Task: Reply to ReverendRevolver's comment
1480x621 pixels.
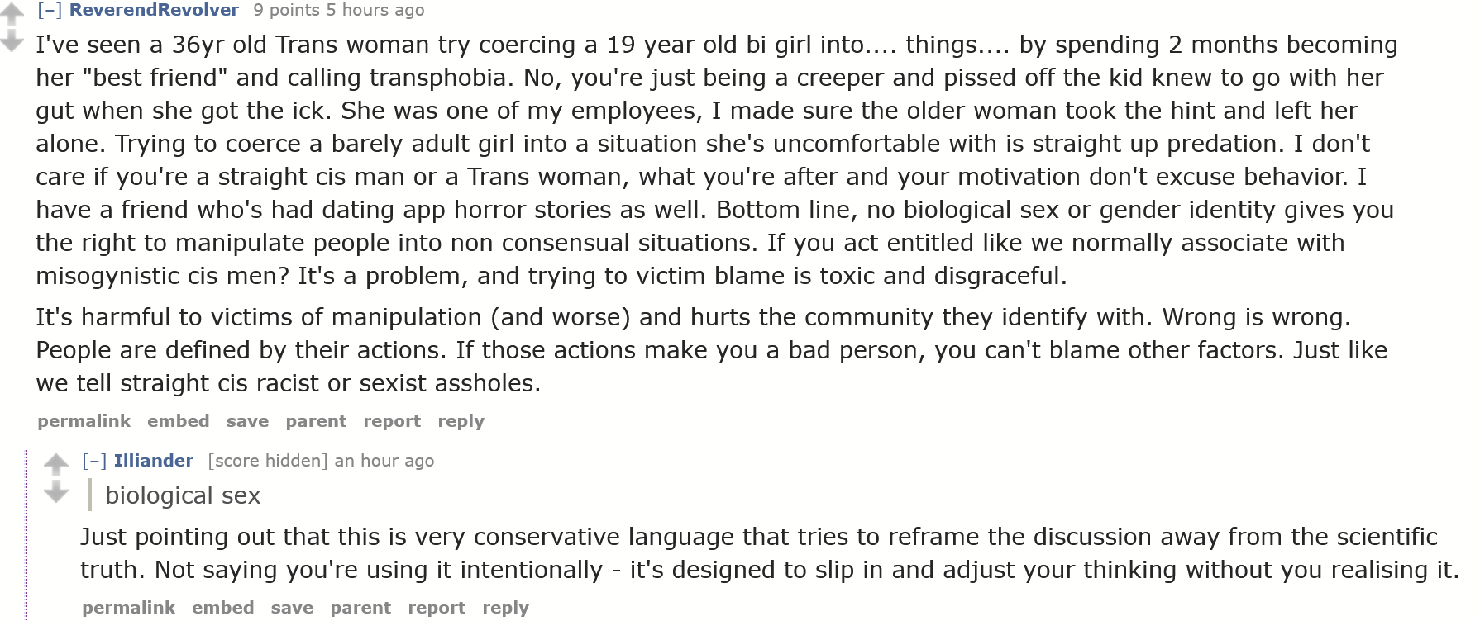Action: (x=461, y=421)
